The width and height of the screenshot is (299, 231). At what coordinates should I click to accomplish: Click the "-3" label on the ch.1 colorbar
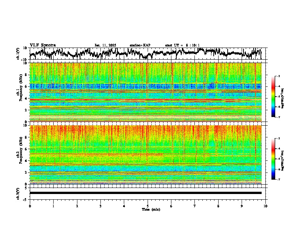coord(279,76)
